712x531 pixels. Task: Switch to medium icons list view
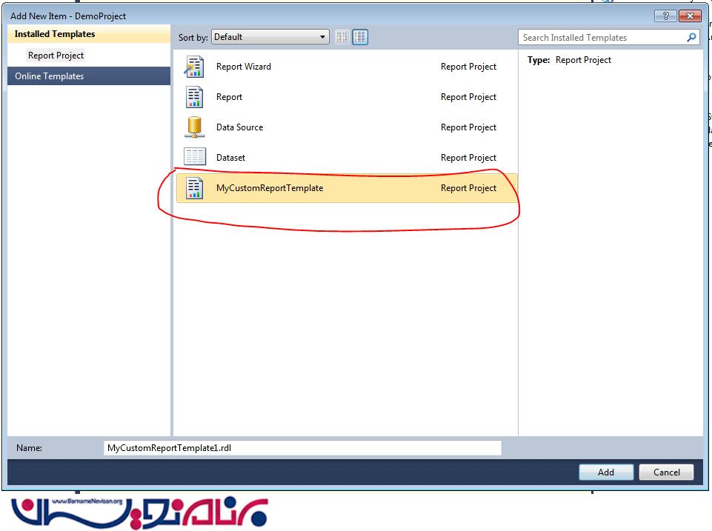click(x=360, y=37)
